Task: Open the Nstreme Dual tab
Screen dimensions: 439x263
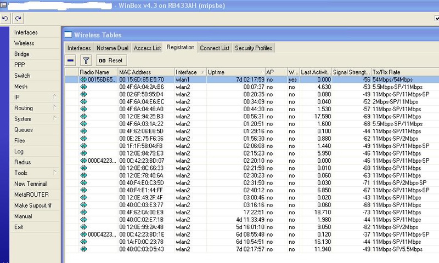Action: [x=112, y=48]
